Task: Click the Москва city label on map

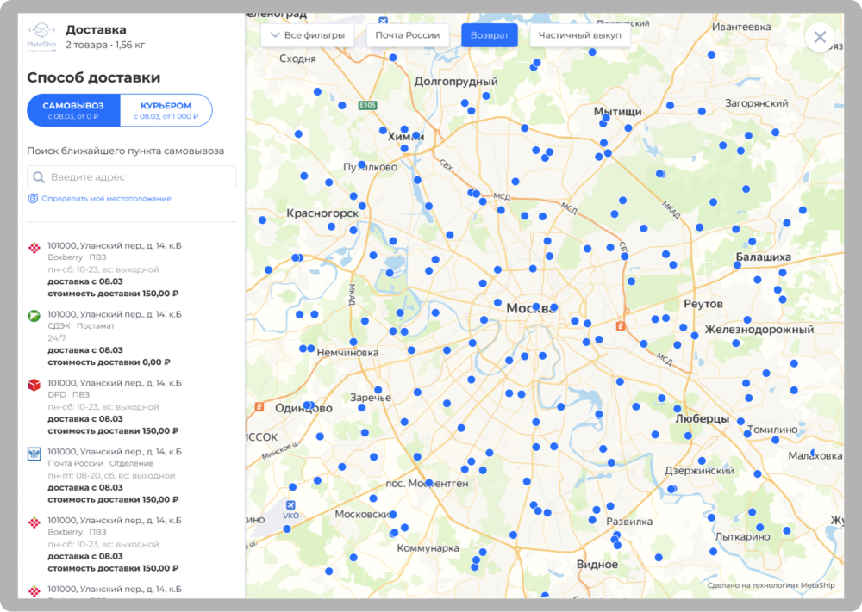Action: tap(531, 308)
